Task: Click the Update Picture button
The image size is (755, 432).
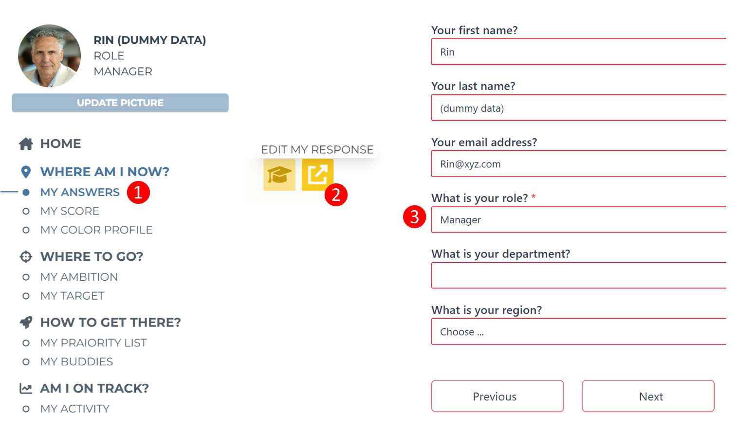Action: [120, 103]
